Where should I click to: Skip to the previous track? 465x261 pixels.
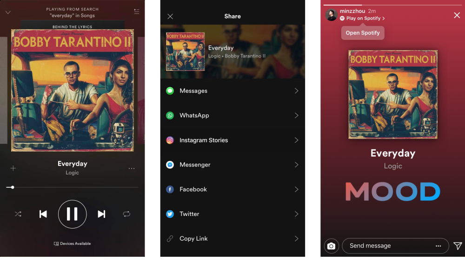[x=43, y=214]
